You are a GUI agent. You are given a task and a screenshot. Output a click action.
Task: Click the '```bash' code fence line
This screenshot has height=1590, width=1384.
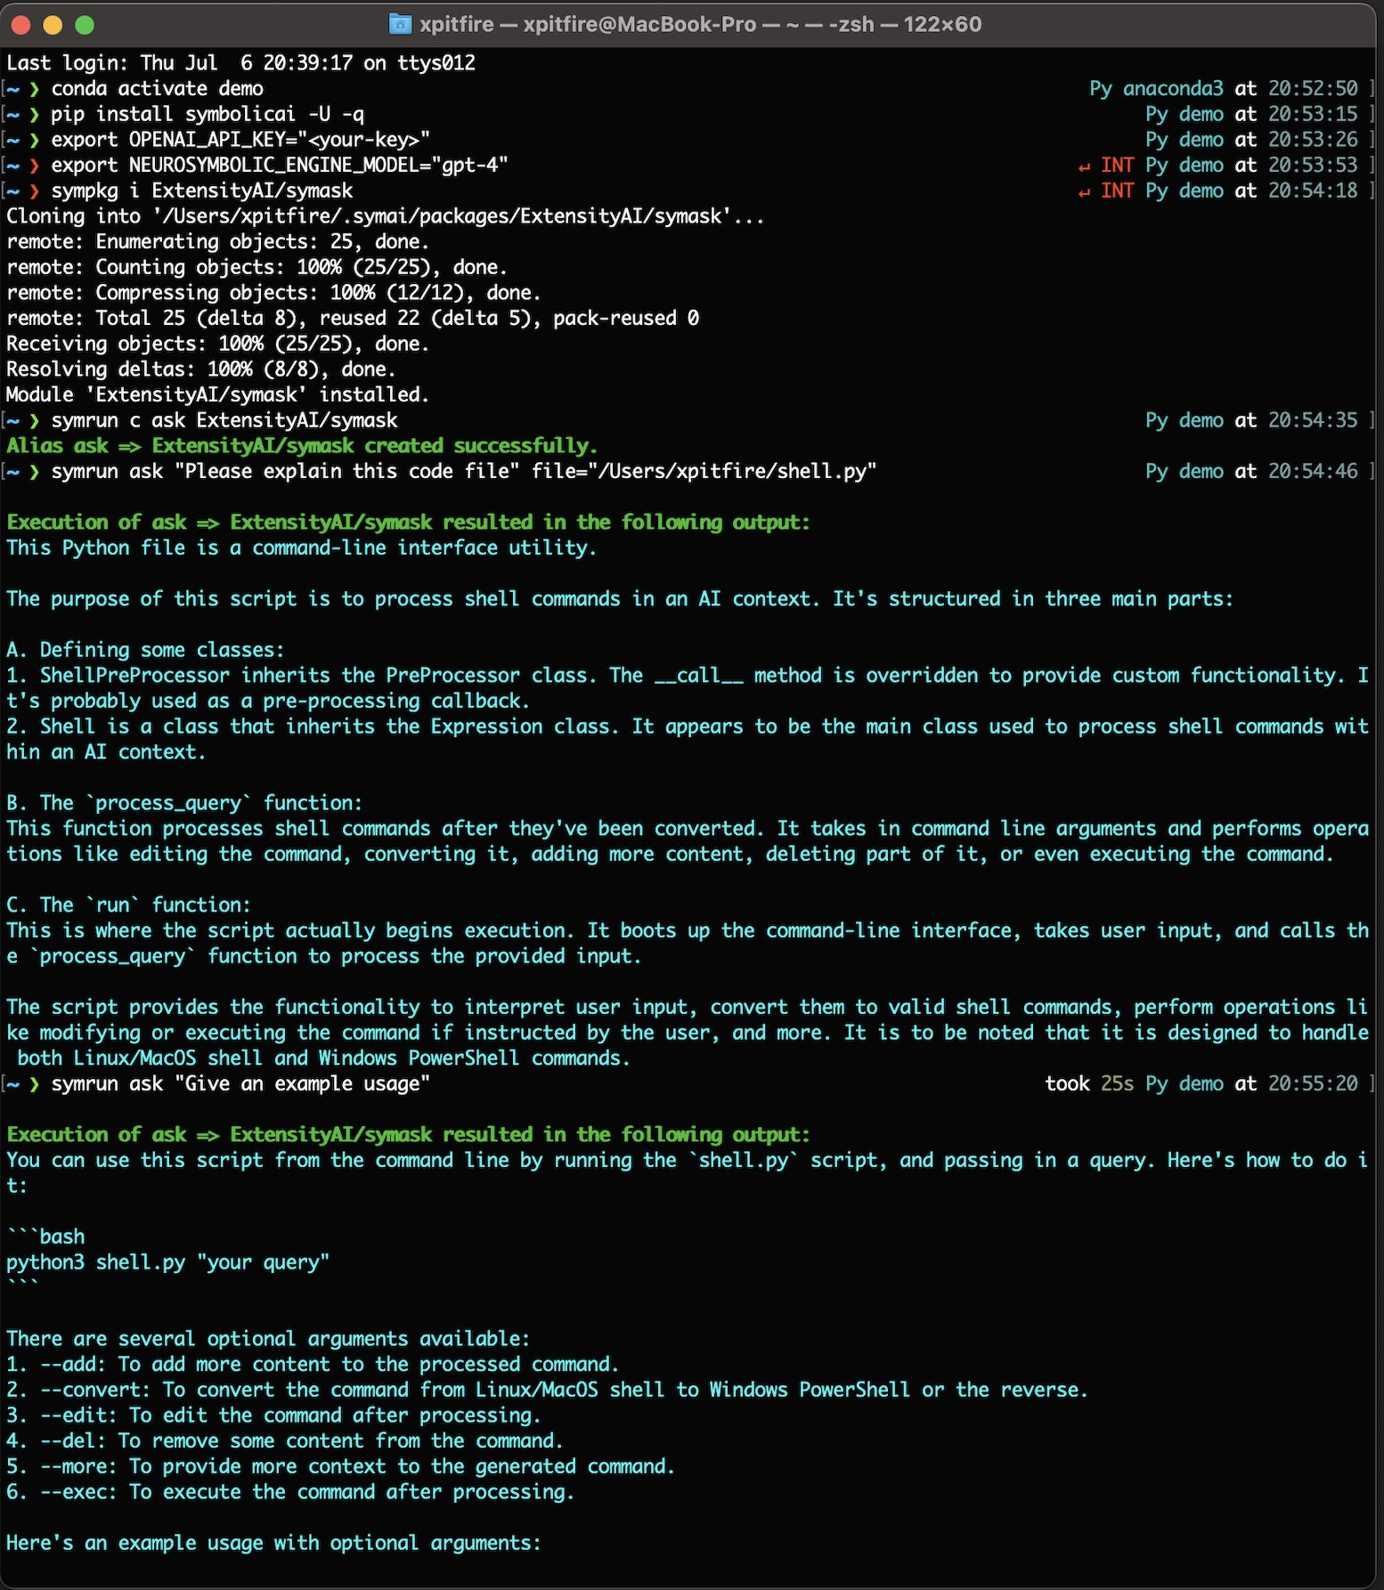[45, 1237]
